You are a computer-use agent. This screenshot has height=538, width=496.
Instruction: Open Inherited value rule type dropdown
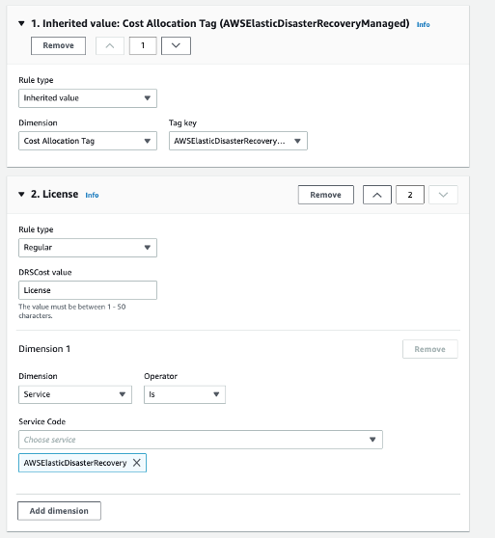click(x=88, y=98)
